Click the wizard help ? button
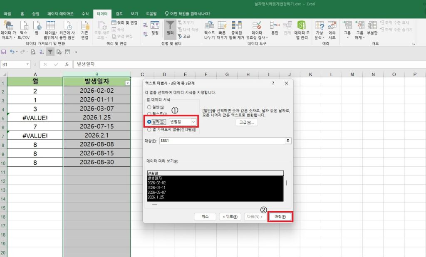 [273, 83]
